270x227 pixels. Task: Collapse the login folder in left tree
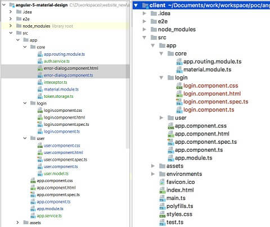[25, 103]
